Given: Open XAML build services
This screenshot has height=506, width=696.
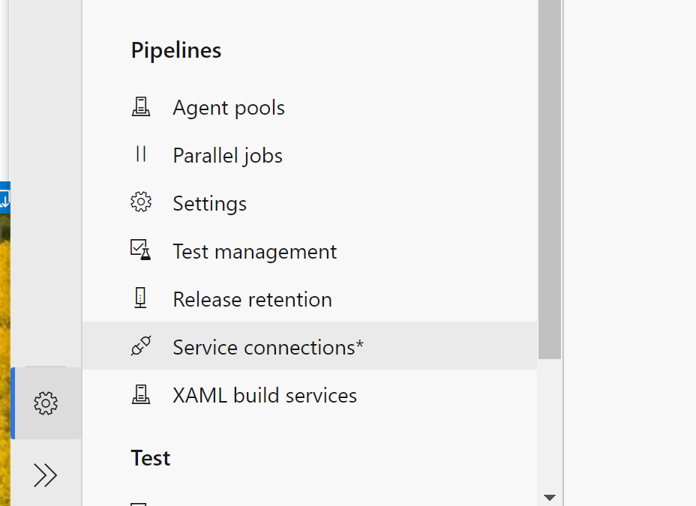Looking at the screenshot, I should [265, 396].
